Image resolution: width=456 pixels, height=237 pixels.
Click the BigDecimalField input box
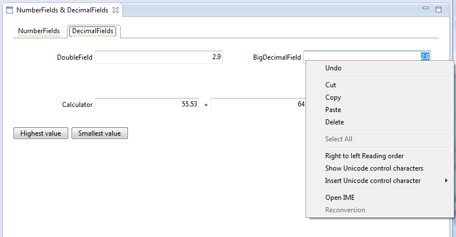(x=367, y=56)
